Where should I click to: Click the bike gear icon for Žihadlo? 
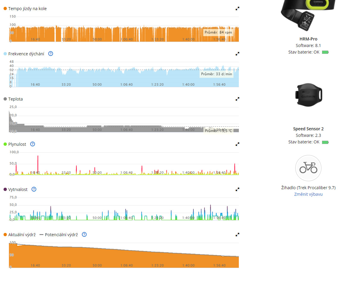308,168
